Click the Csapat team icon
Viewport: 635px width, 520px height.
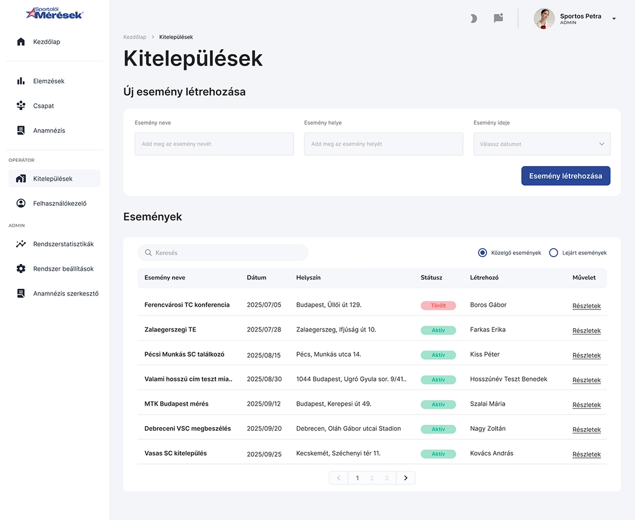click(21, 106)
